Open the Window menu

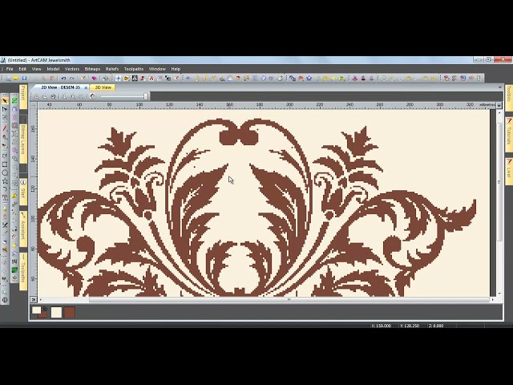tap(157, 69)
